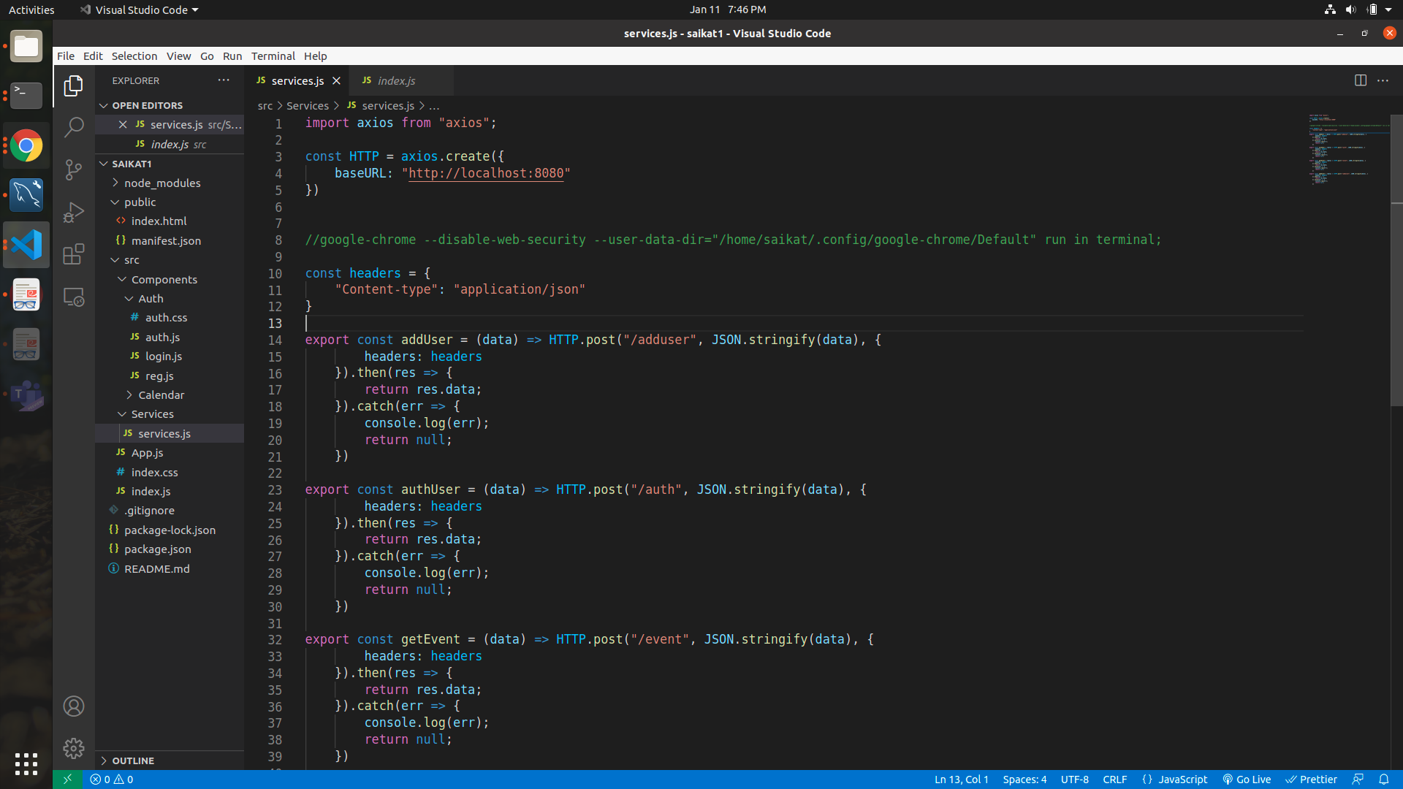1403x789 pixels.
Task: Open the Manage gear icon
Action: (73, 748)
